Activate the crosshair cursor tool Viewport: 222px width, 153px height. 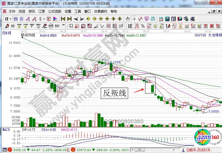coord(134,19)
